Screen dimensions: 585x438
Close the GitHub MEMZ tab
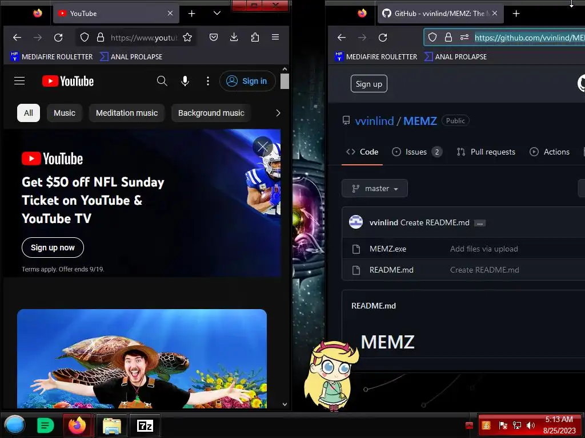[x=495, y=13]
